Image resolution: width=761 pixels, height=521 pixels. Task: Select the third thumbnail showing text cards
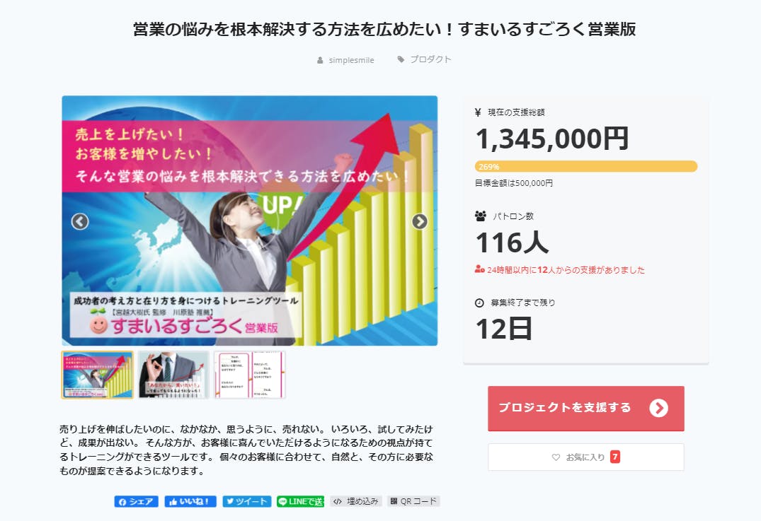pos(250,375)
